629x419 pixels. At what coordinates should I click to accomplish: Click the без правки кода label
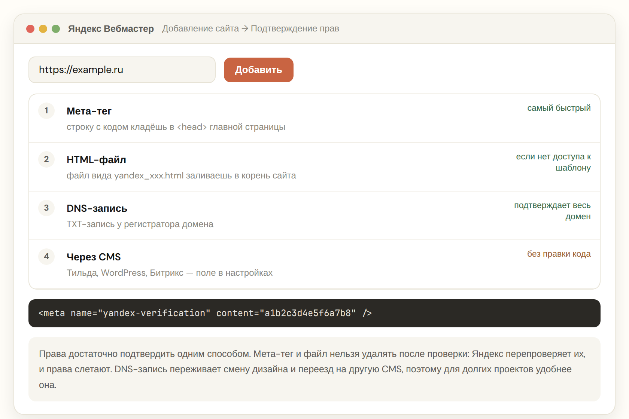click(x=559, y=254)
